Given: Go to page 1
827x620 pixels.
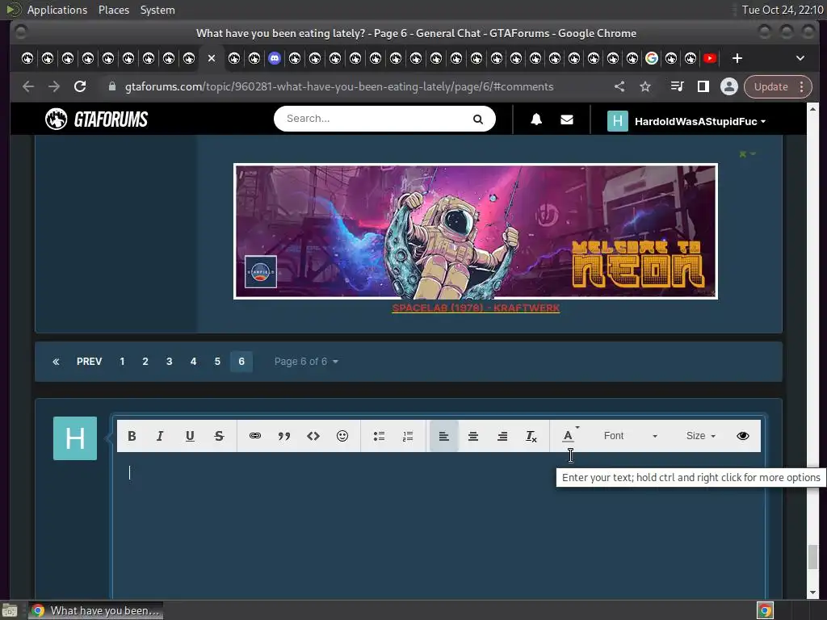Looking at the screenshot, I should click(x=123, y=362).
